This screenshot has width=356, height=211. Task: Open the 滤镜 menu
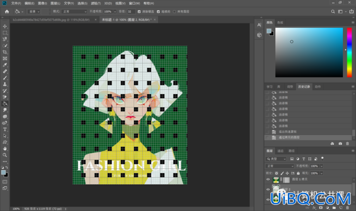tap(96, 3)
